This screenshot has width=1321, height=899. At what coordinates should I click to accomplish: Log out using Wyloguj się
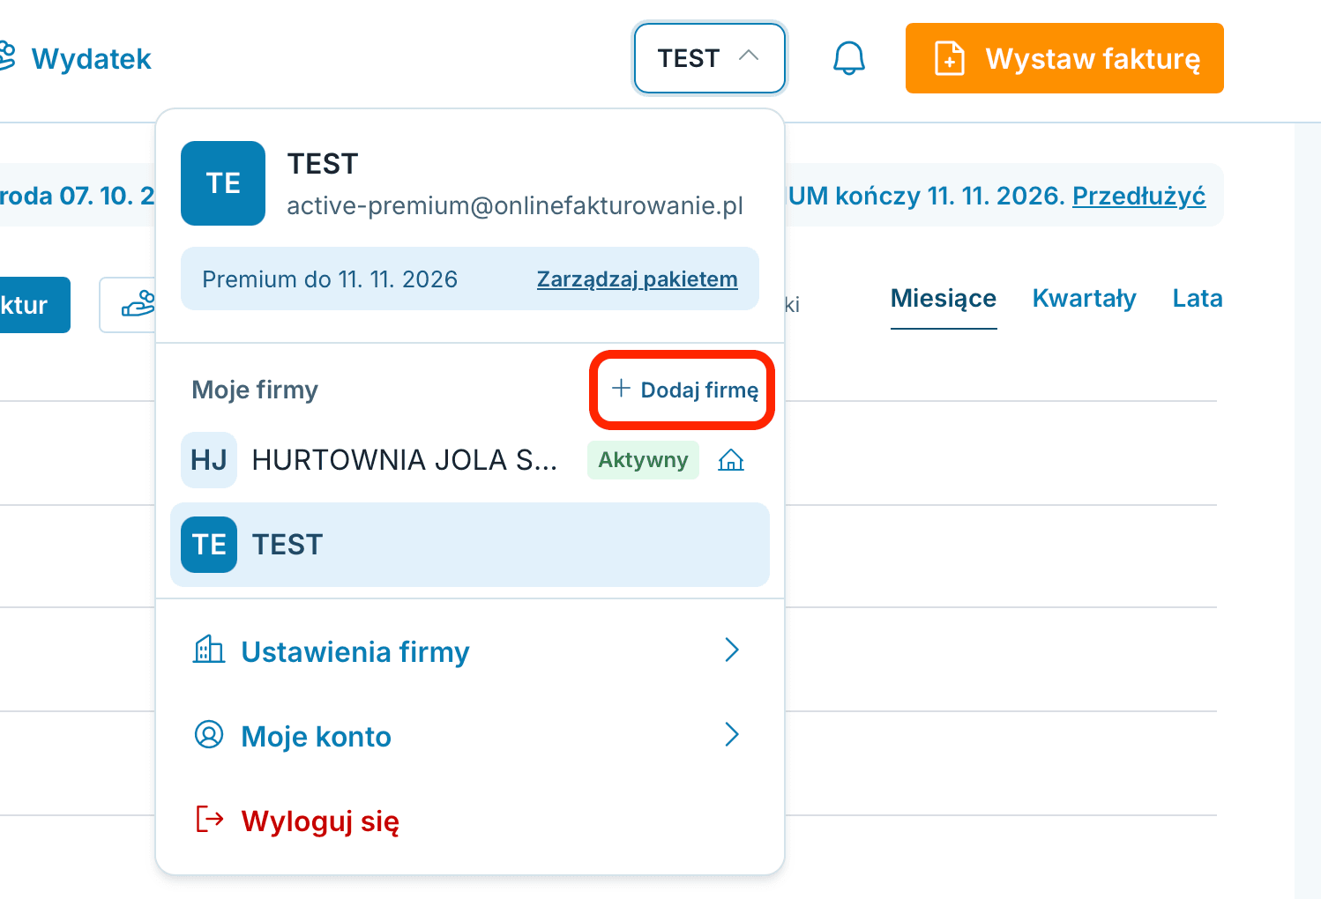point(320,821)
